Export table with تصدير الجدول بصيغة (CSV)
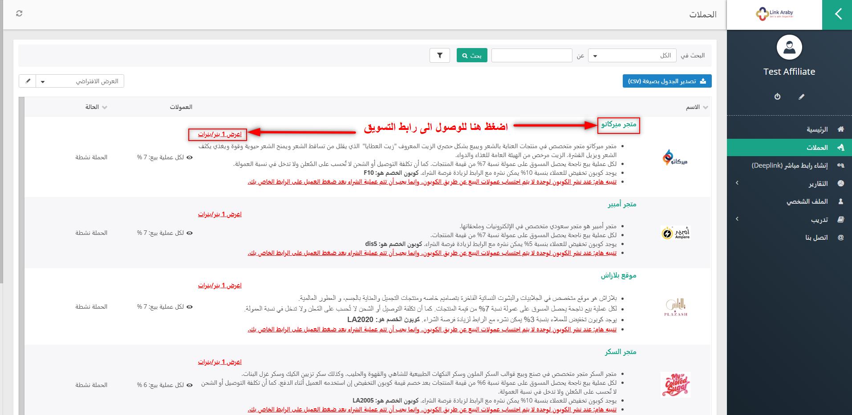The image size is (852, 415). point(667,81)
